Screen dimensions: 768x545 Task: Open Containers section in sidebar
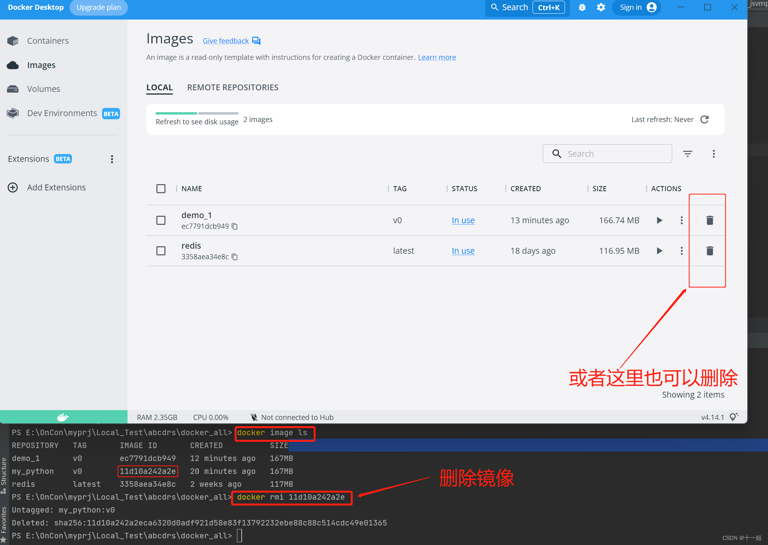pyautogui.click(x=48, y=40)
